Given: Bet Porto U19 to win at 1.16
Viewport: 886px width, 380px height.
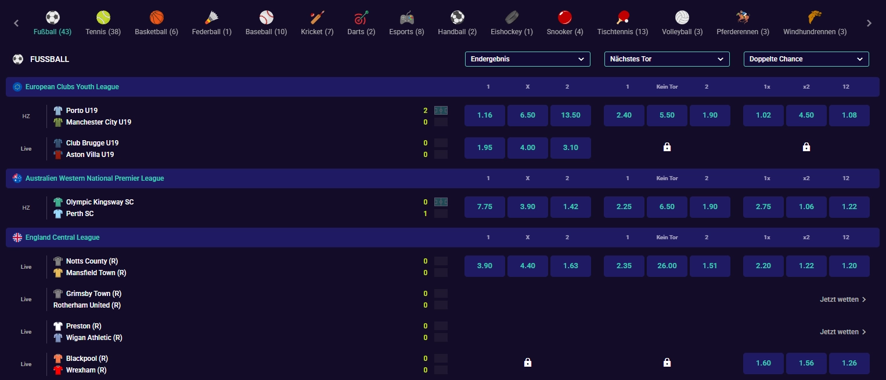Looking at the screenshot, I should [x=485, y=115].
